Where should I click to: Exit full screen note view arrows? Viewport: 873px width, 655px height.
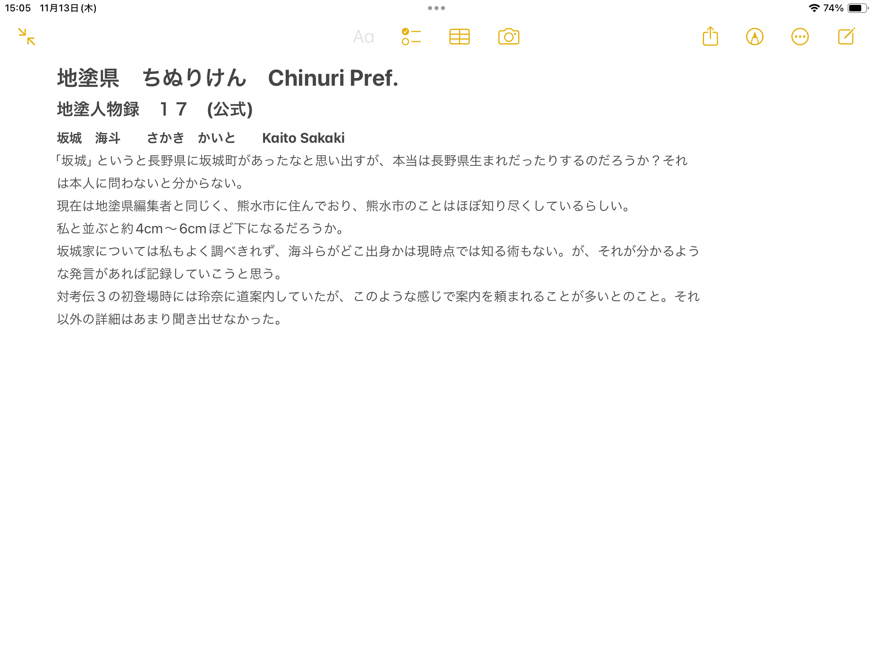[27, 37]
